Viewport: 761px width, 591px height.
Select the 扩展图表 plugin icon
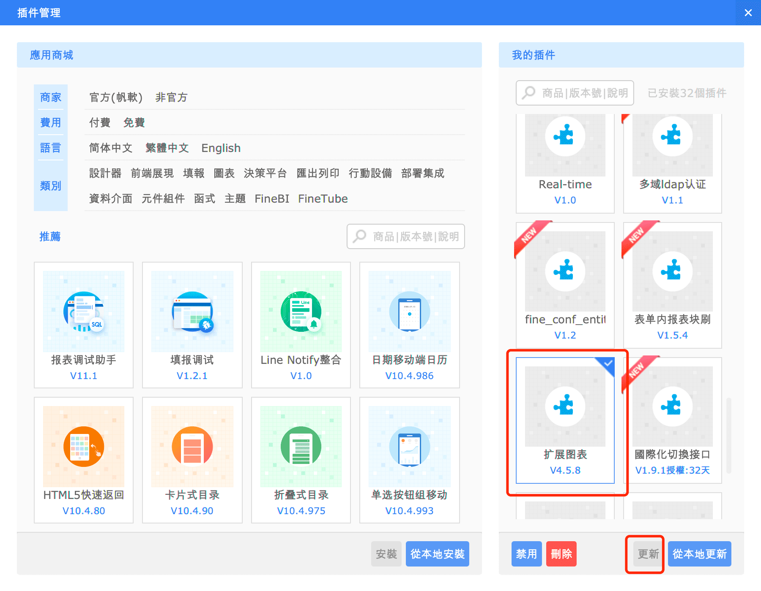coord(565,407)
